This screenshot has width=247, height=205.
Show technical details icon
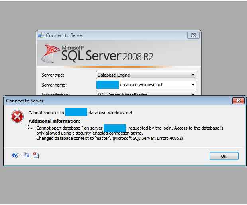tap(36, 155)
